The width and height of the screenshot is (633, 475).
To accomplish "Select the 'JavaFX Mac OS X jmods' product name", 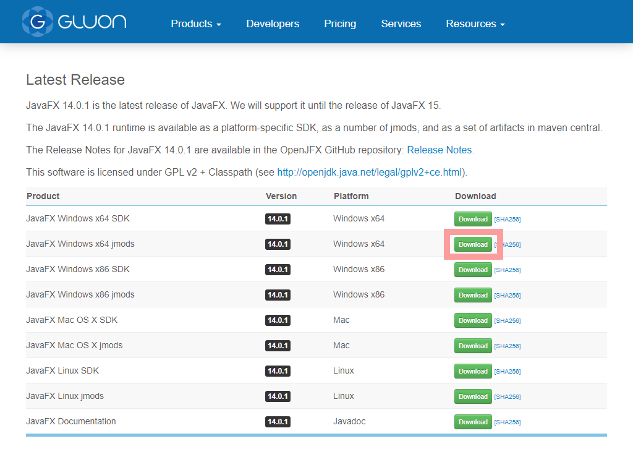I will 74,345.
